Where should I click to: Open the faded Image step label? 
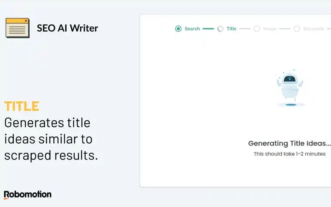270,29
